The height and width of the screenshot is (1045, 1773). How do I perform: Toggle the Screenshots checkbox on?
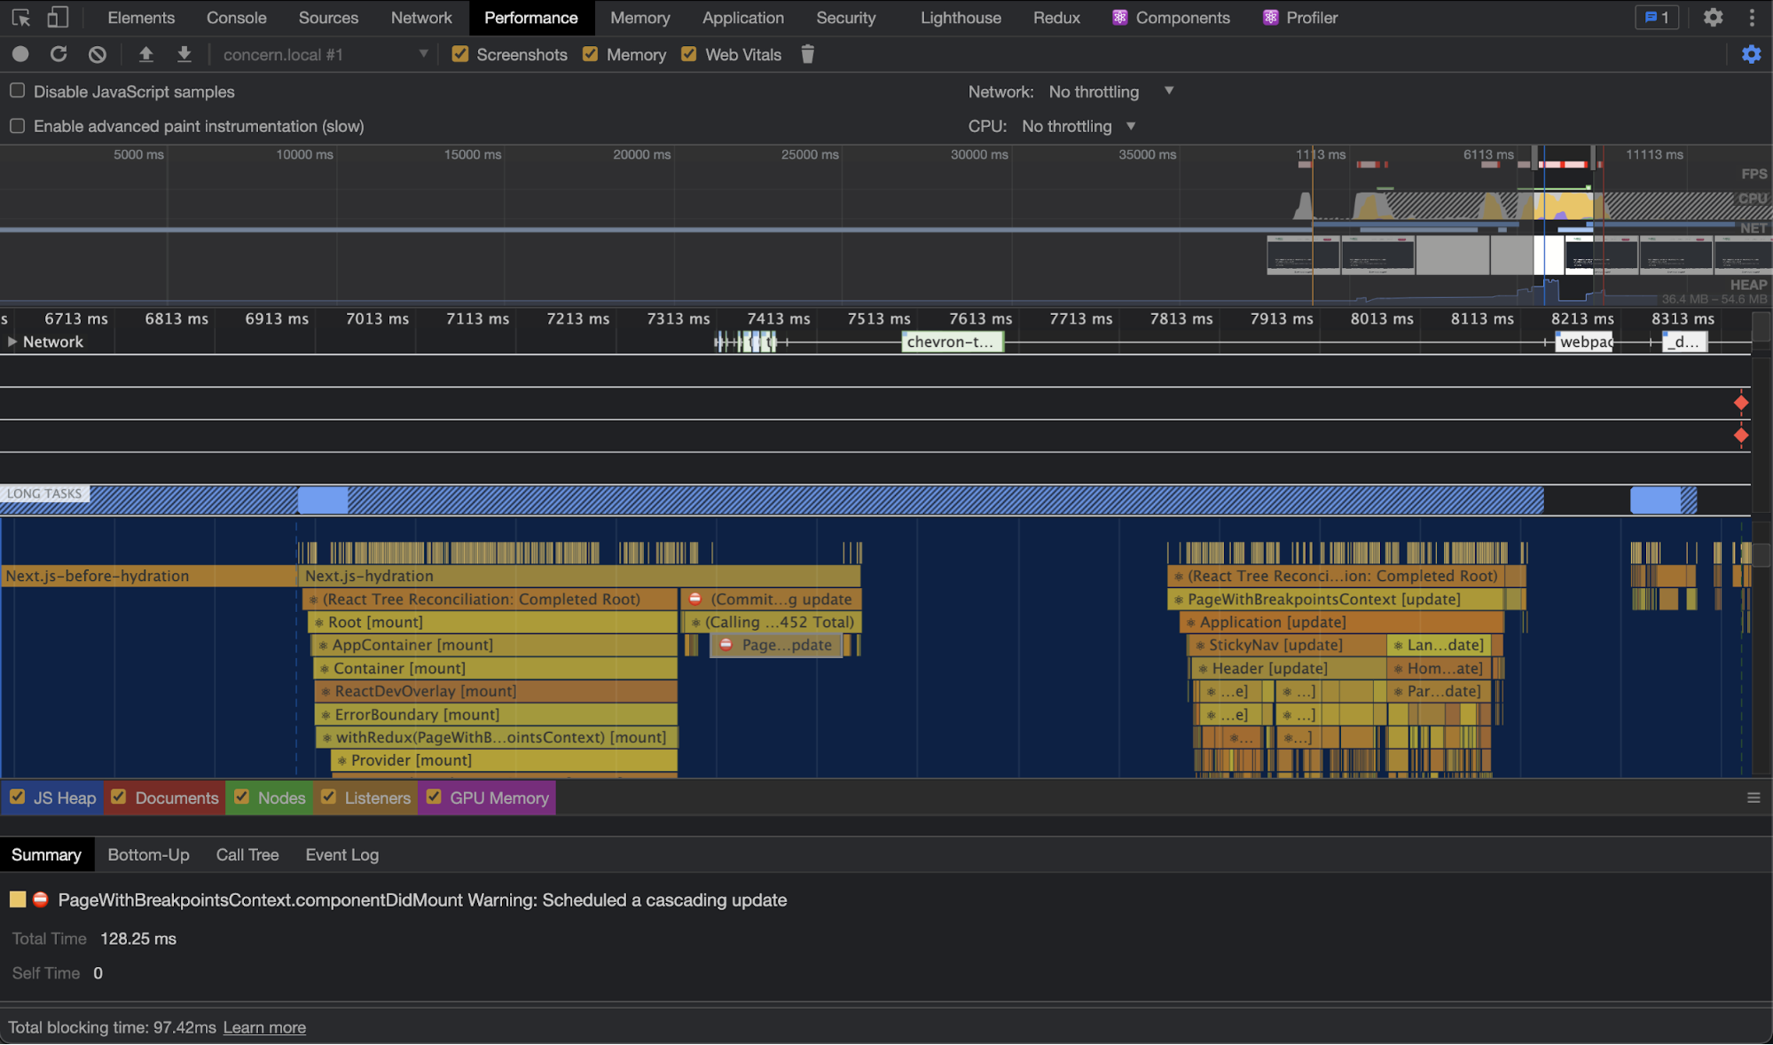coord(460,55)
